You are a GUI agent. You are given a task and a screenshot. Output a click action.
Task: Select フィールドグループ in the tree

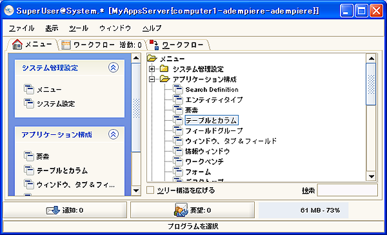pyautogui.click(x=214, y=130)
